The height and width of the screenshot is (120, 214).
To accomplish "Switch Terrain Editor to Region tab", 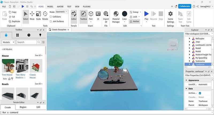I will coord(23,107).
